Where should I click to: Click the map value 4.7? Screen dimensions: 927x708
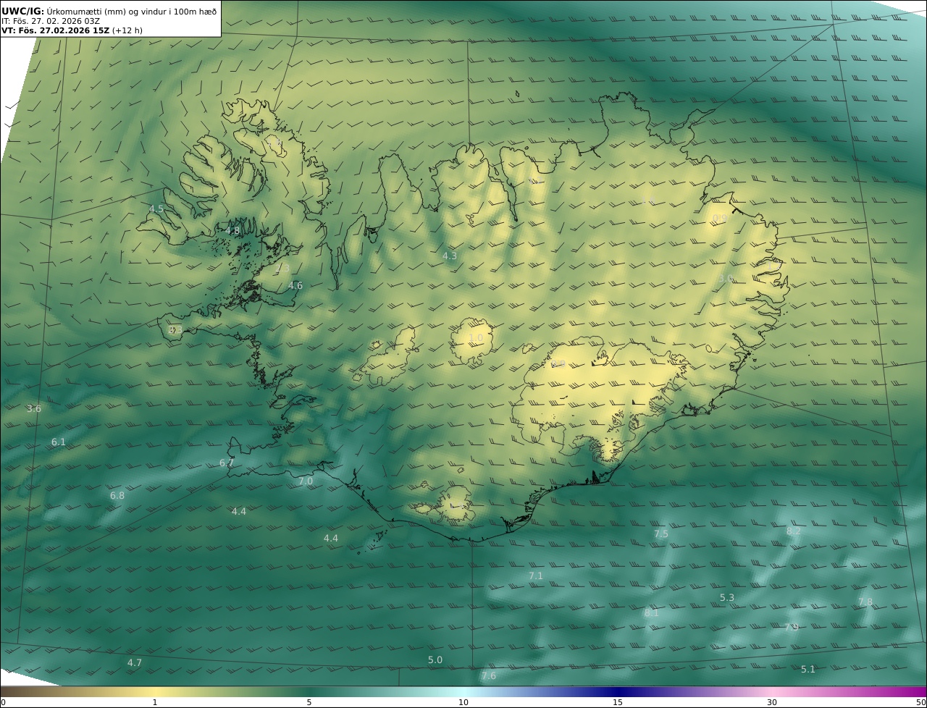point(135,663)
